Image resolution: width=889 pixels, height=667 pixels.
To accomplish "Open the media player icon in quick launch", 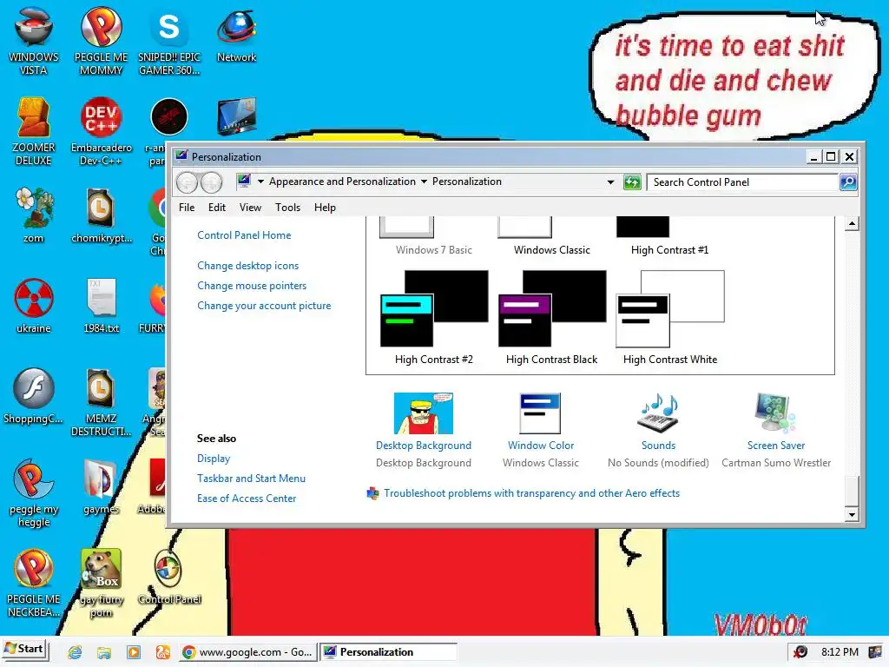I will (x=133, y=652).
